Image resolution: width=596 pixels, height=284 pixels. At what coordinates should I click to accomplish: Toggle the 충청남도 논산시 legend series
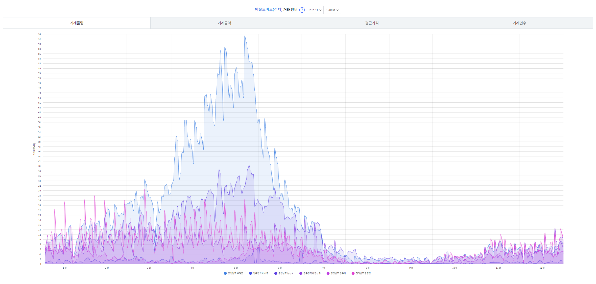point(284,273)
